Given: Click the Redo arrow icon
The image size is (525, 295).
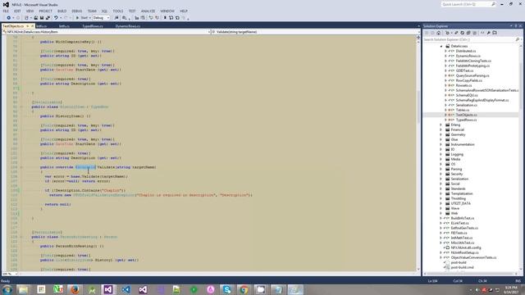Looking at the screenshot, I should click(x=66, y=18).
